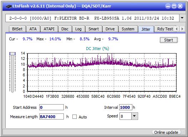Click the vertical scale slider thumb
188x137 pixels.
pos(12,54)
